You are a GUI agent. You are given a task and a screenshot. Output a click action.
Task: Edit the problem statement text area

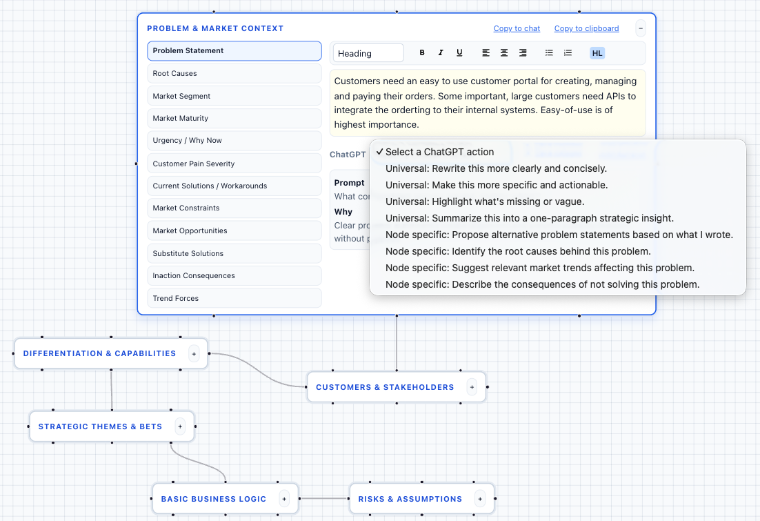click(x=488, y=101)
